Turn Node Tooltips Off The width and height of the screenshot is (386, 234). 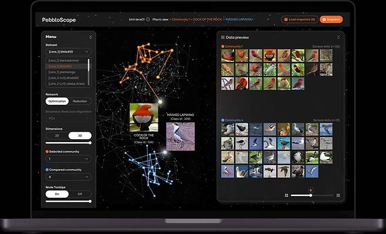point(80,194)
